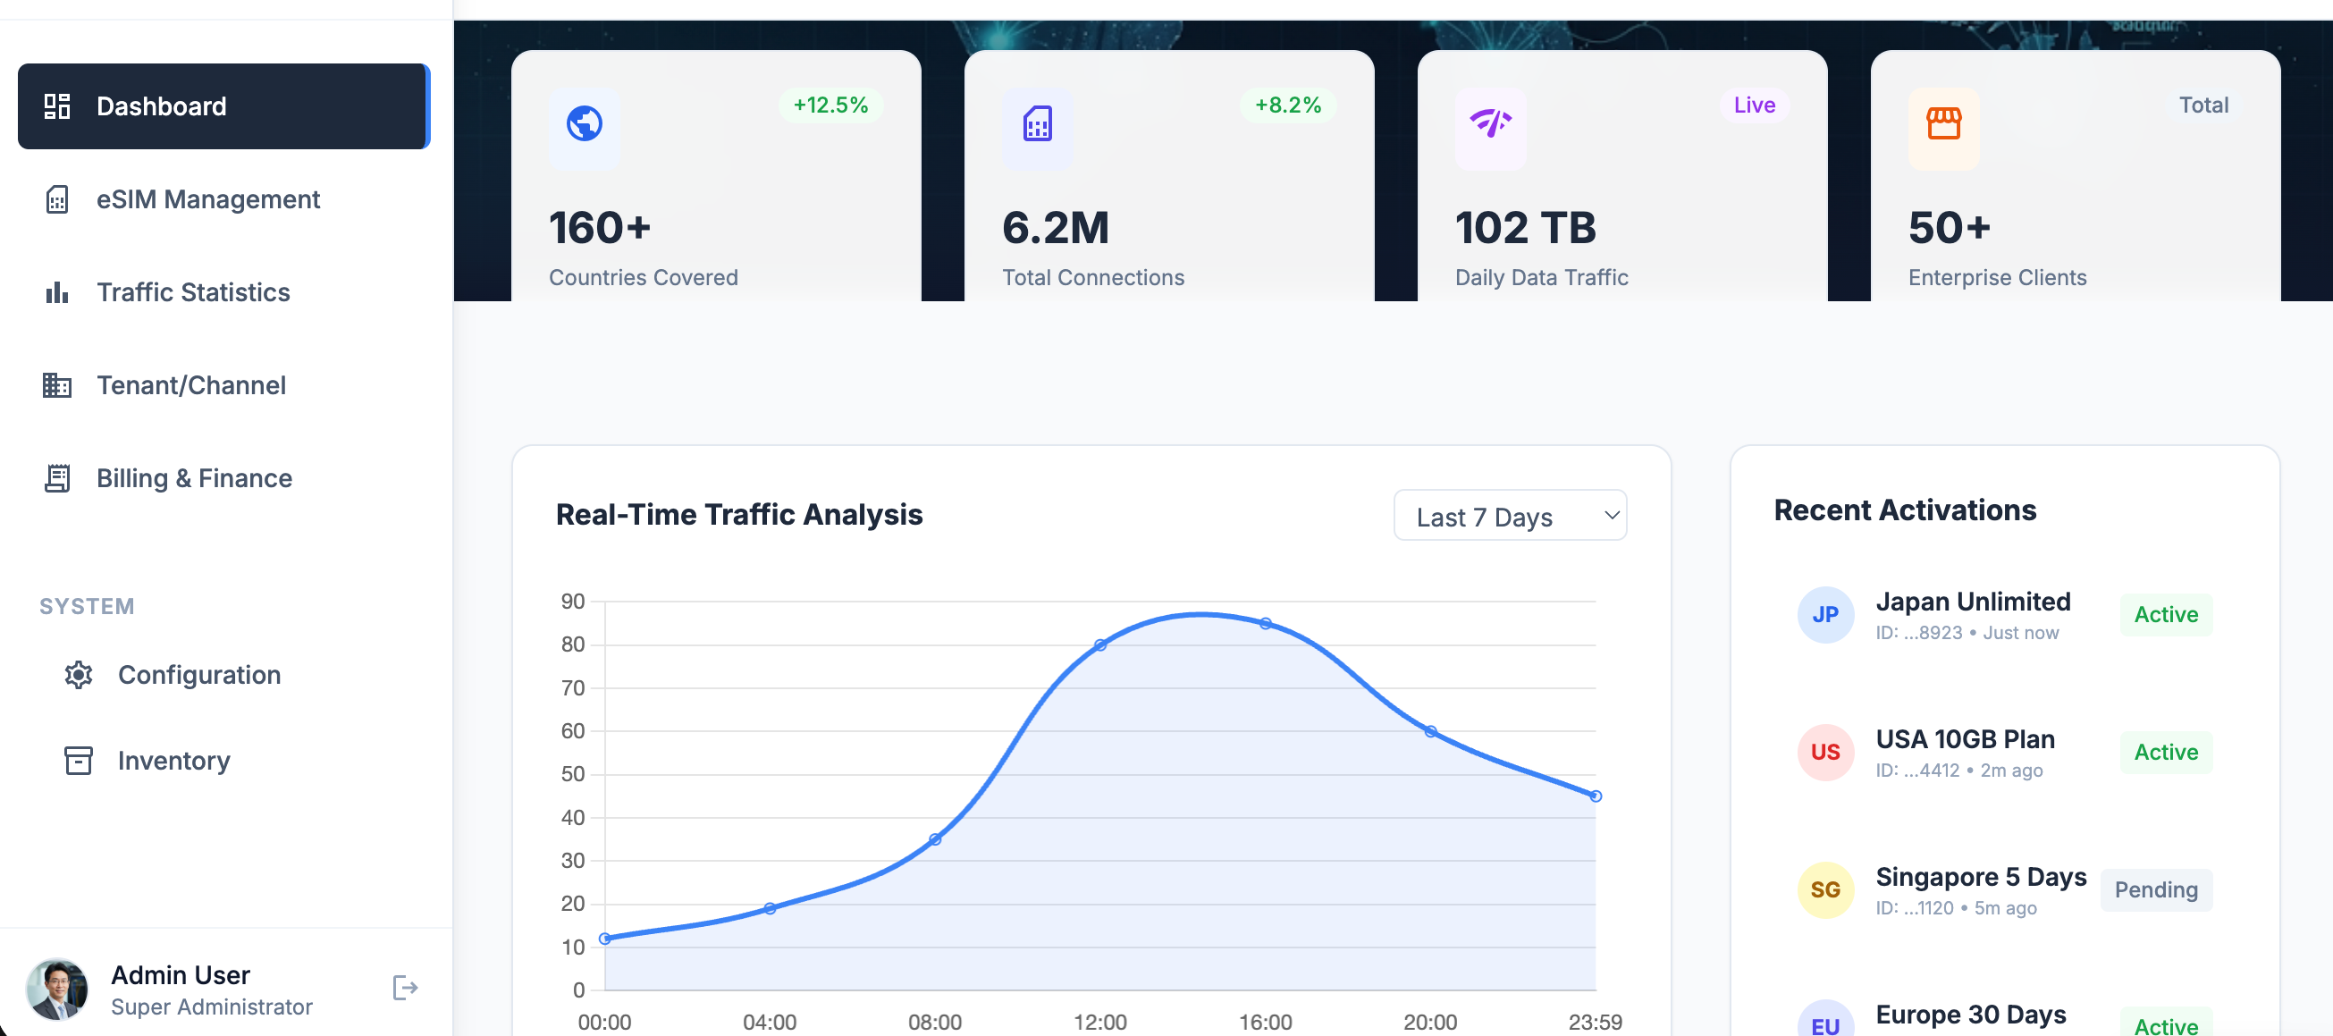Click the JP country avatar circle

[x=1825, y=615]
